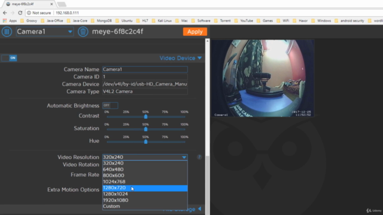This screenshot has width=383, height=215.
Task: Select 320x240 resolution option
Action: (x=145, y=163)
